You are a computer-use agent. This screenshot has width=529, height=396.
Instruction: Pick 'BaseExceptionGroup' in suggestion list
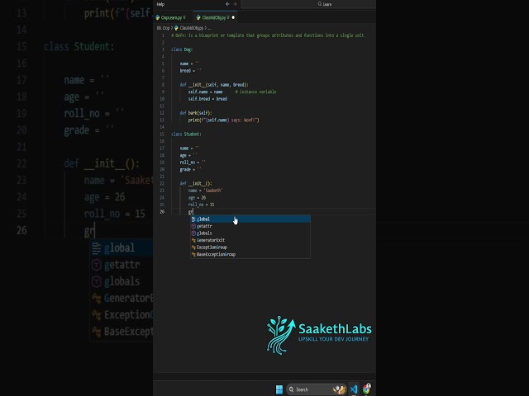tap(250, 255)
